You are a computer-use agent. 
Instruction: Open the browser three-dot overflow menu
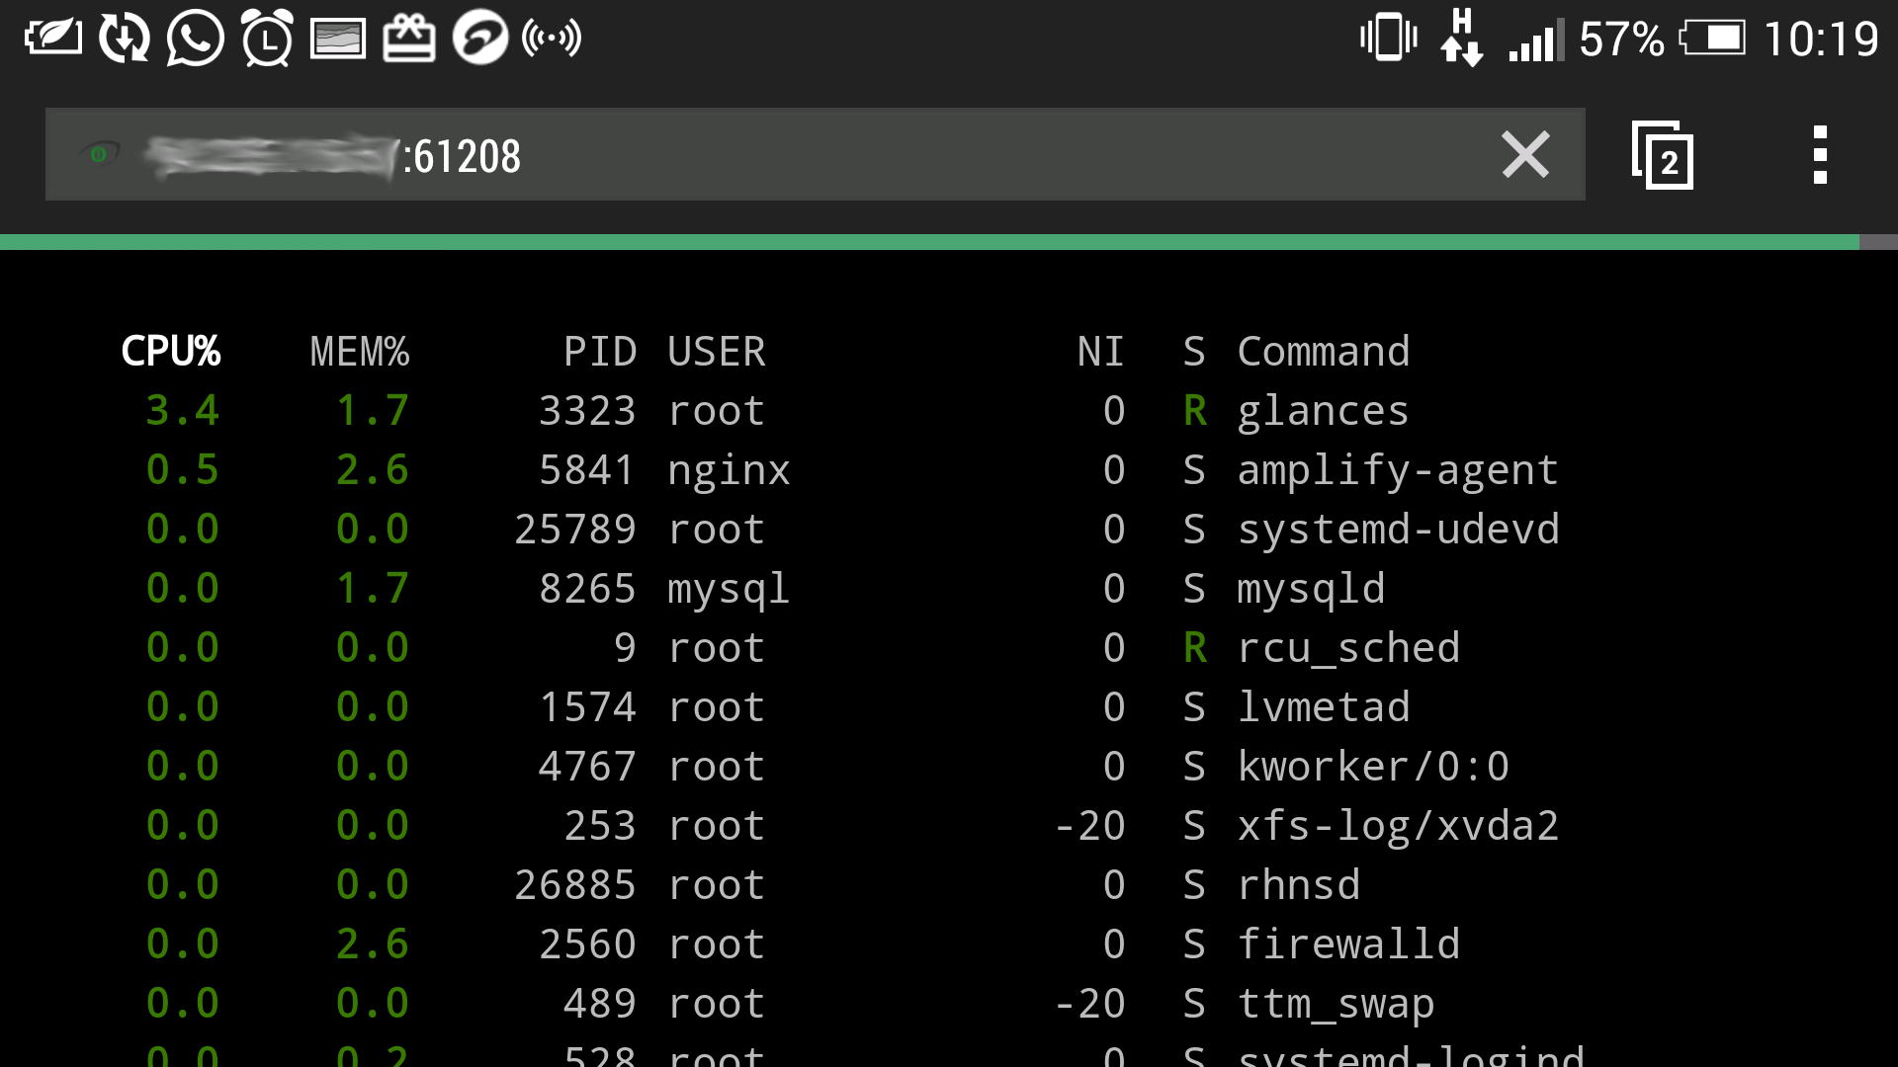coord(1820,155)
